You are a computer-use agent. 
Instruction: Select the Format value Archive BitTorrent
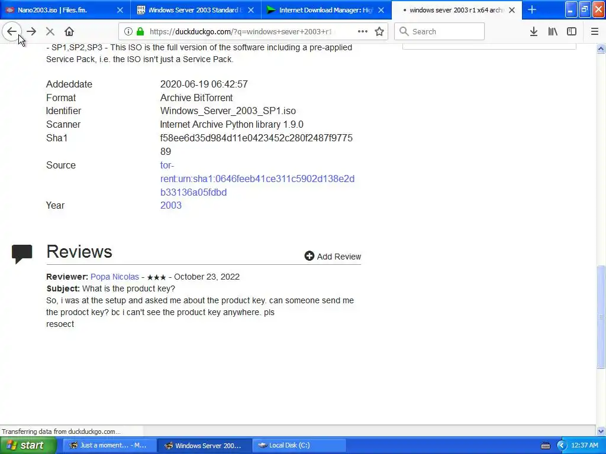coord(196,98)
